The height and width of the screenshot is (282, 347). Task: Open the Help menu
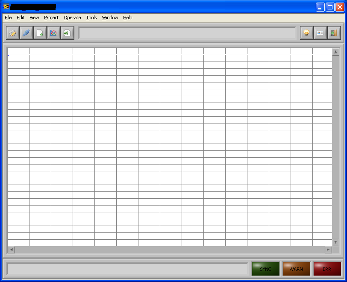coord(128,18)
